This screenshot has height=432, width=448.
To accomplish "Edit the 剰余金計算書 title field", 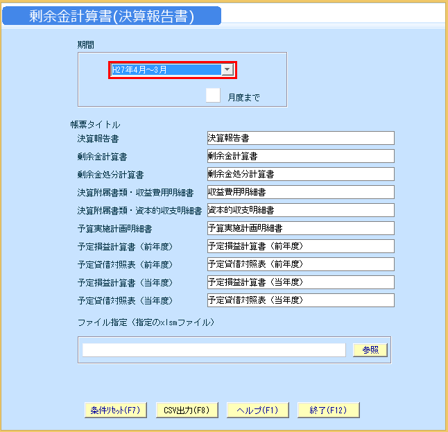I will click(x=300, y=156).
